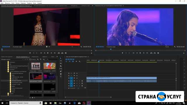Select the dance group thumbnail in browser

point(36,66)
